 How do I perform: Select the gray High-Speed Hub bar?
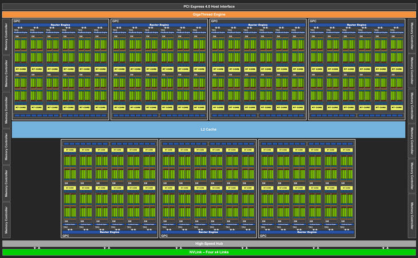point(209,244)
